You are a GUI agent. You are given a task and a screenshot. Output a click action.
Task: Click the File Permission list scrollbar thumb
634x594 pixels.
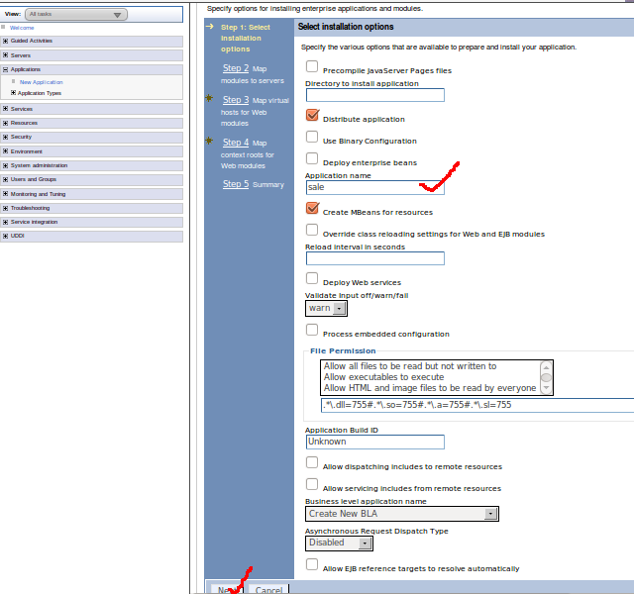pyautogui.click(x=546, y=378)
